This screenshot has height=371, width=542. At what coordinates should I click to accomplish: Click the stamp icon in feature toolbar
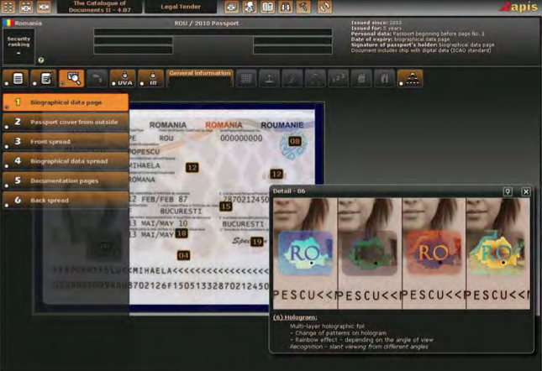(x=269, y=78)
